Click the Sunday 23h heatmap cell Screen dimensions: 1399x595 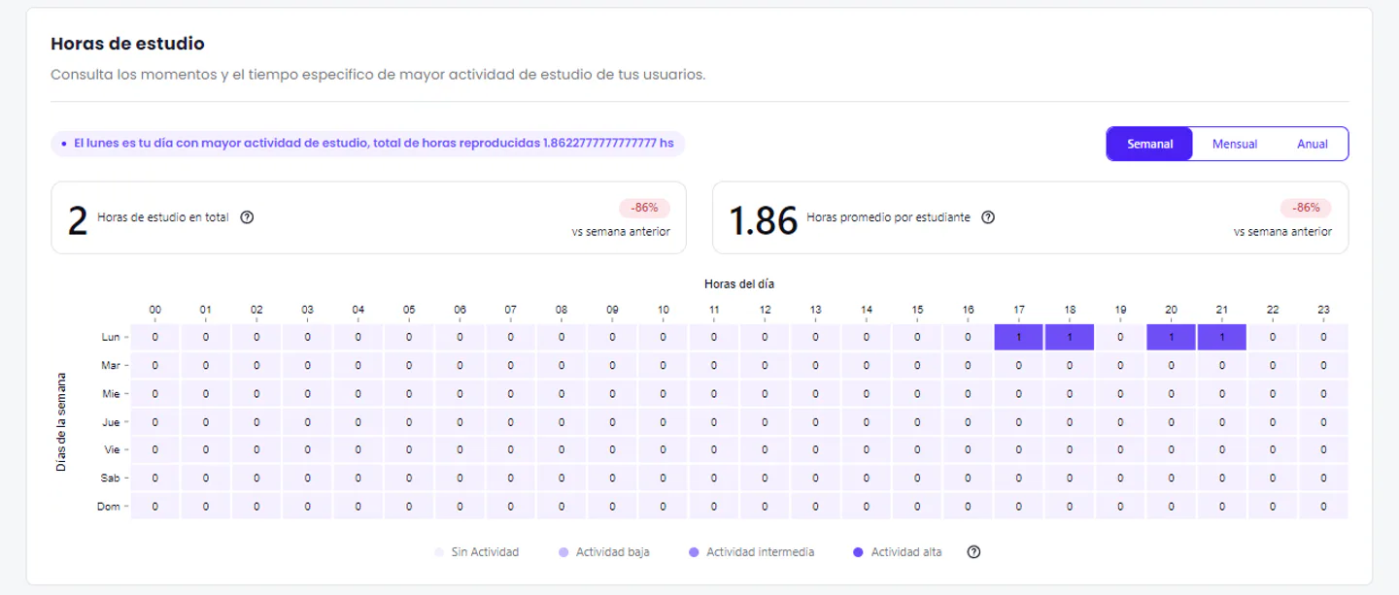[1323, 506]
